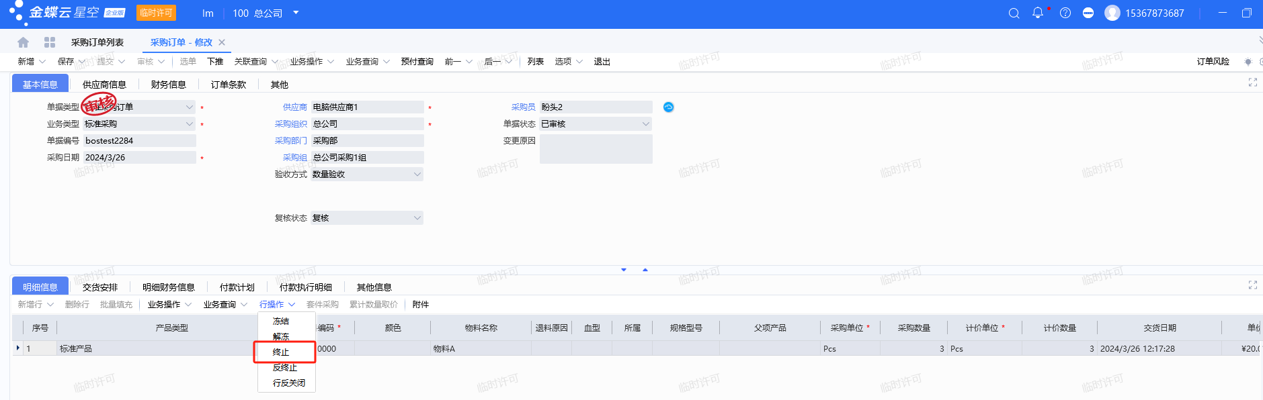
Task: Click the 订单风险 button
Action: 1213,62
